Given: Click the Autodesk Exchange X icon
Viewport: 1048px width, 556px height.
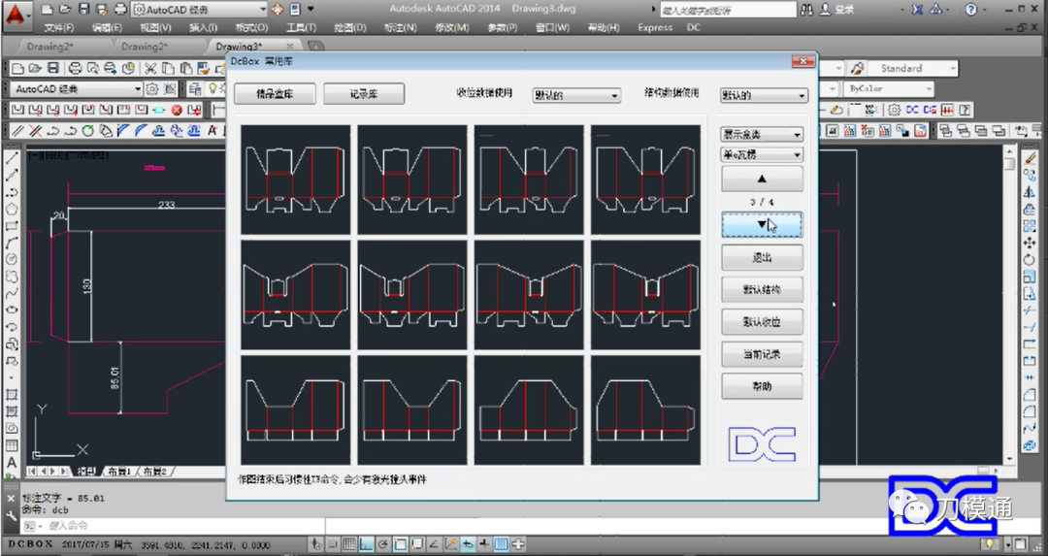Looking at the screenshot, I should (918, 10).
